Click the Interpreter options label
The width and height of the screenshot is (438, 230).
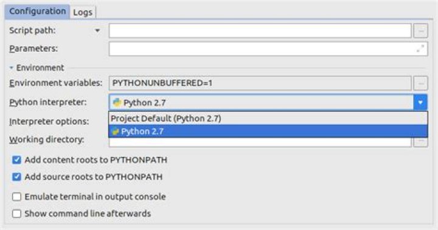49,121
